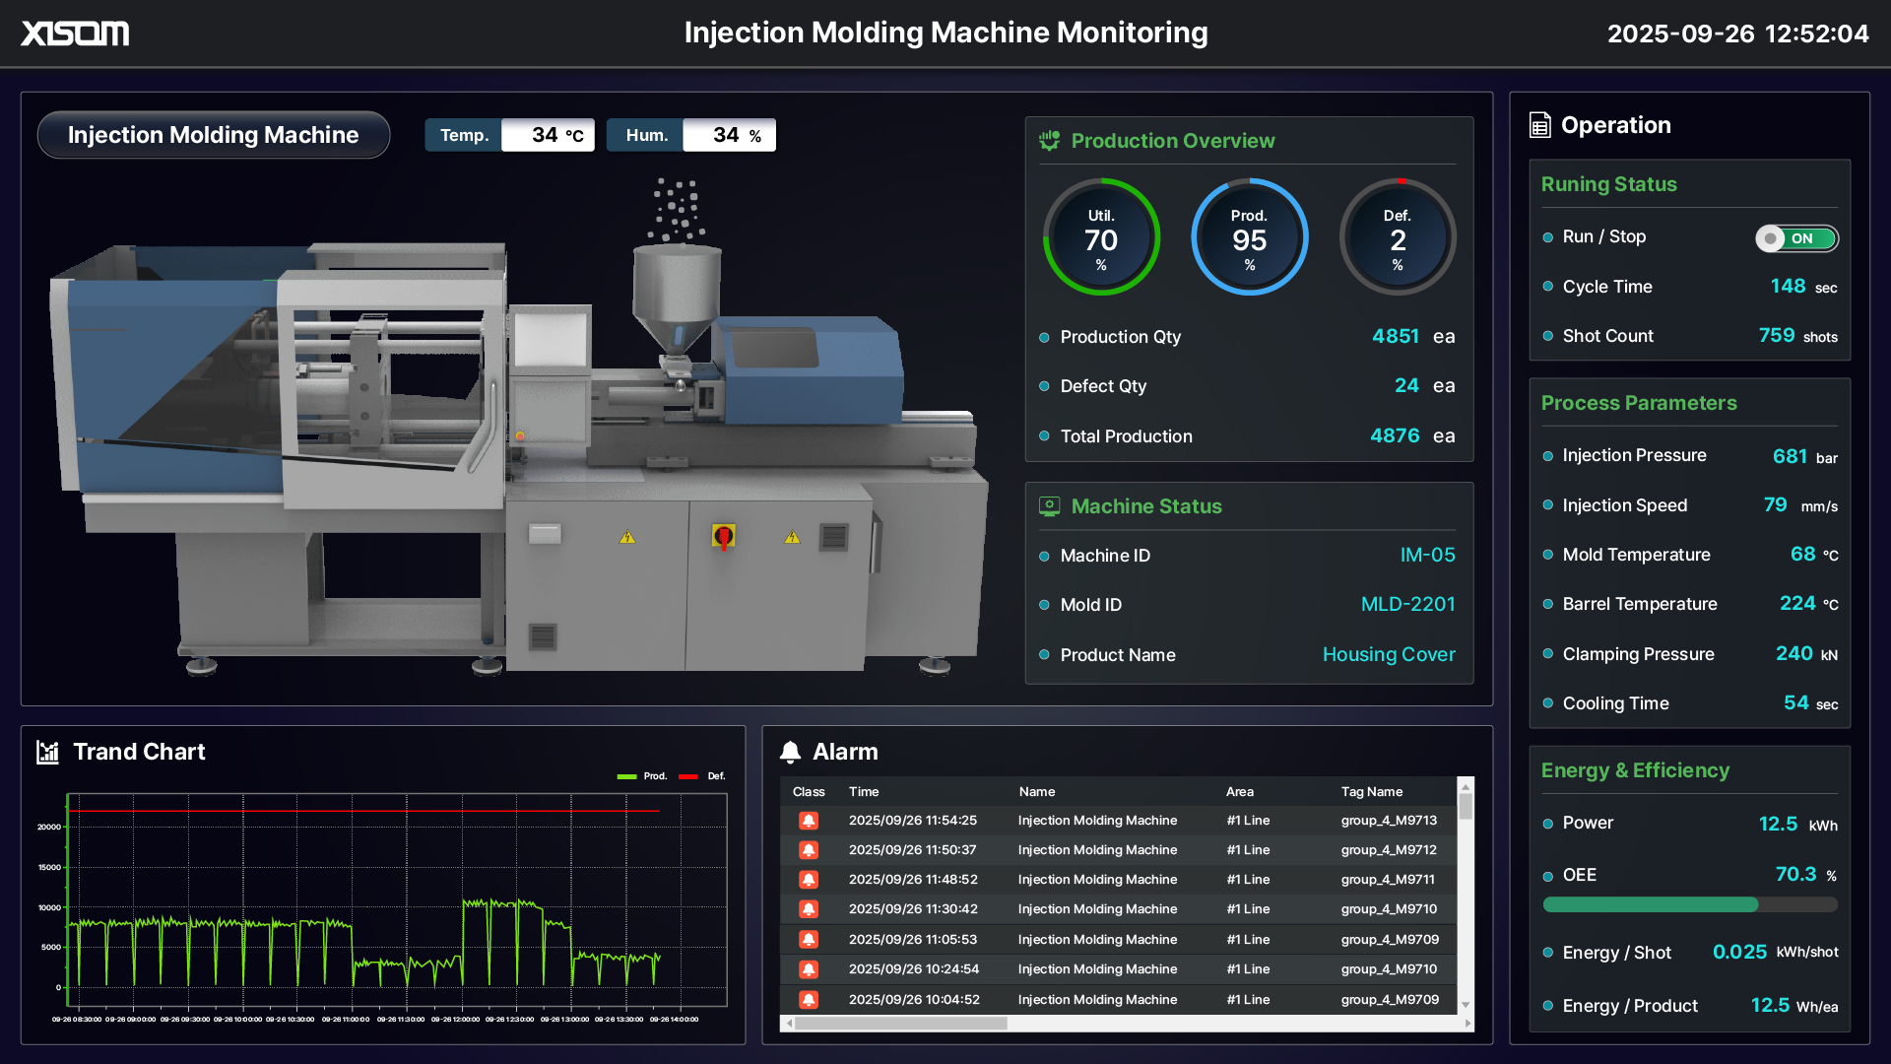Click the Alarm panel bell icon
This screenshot has height=1064, width=1891.
point(790,751)
